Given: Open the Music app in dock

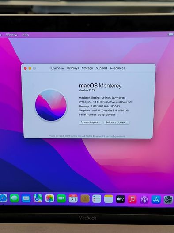Looking at the screenshot, I should (132, 199).
